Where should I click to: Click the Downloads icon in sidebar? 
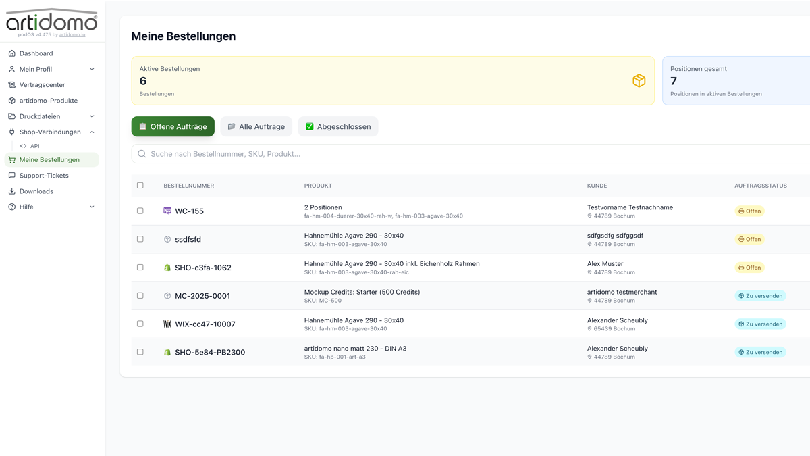coord(11,191)
